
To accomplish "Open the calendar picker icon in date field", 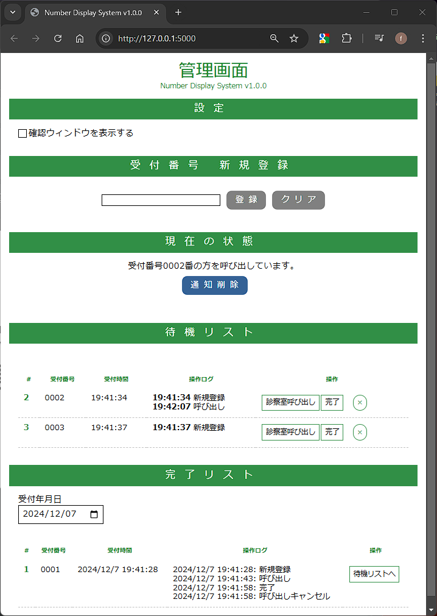I will pyautogui.click(x=94, y=514).
